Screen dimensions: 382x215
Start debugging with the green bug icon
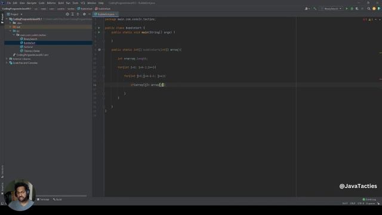[352, 8]
